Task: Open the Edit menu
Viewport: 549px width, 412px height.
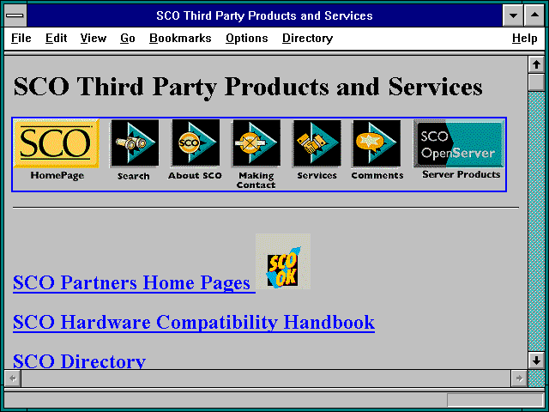Action: click(x=56, y=38)
